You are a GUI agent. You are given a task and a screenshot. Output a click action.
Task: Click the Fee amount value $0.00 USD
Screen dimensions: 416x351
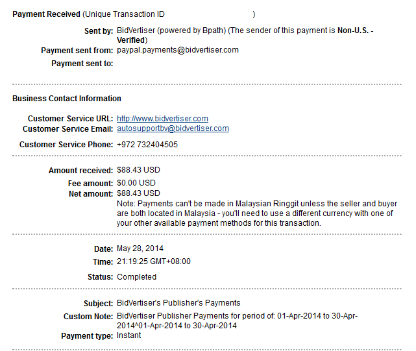point(136,184)
